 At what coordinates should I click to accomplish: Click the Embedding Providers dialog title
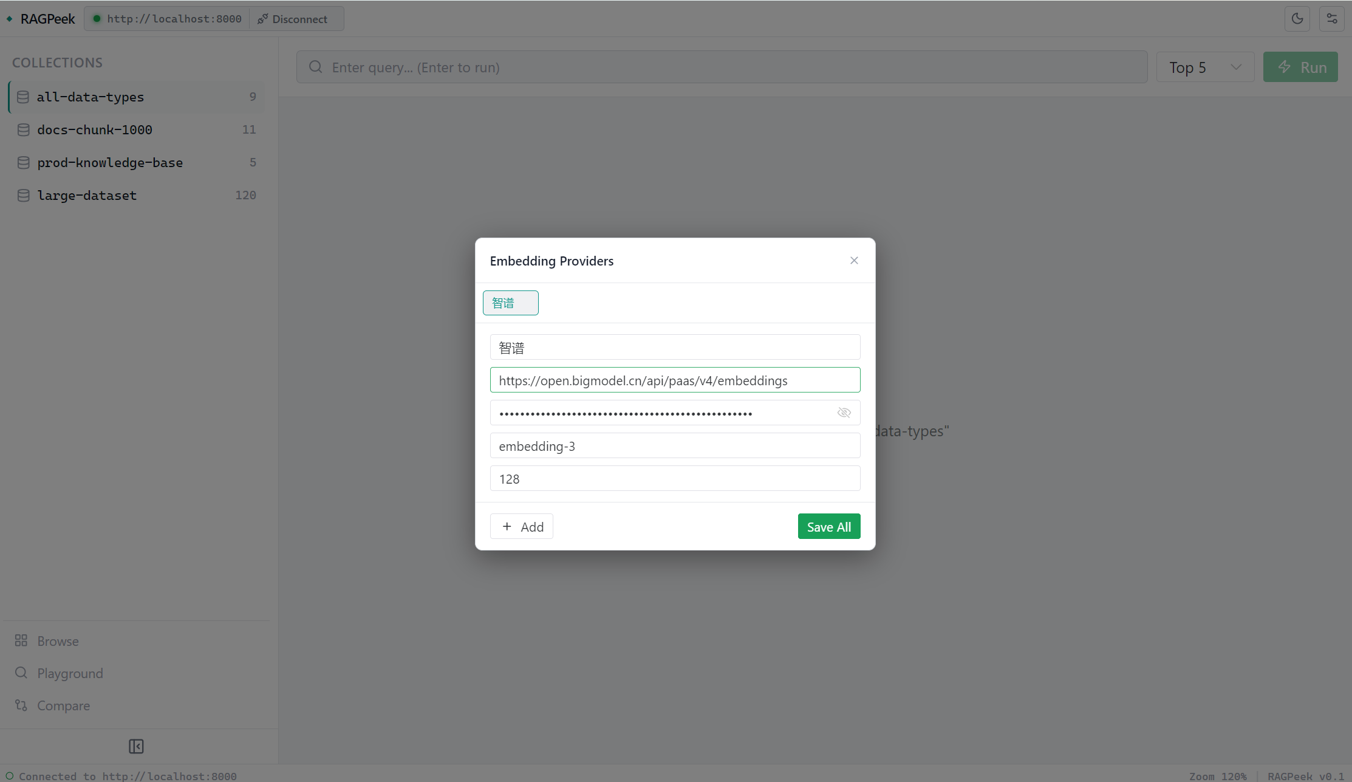551,261
